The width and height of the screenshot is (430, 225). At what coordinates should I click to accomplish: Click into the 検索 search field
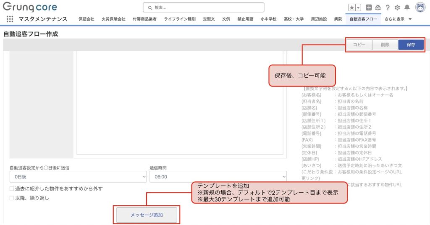click(x=203, y=8)
